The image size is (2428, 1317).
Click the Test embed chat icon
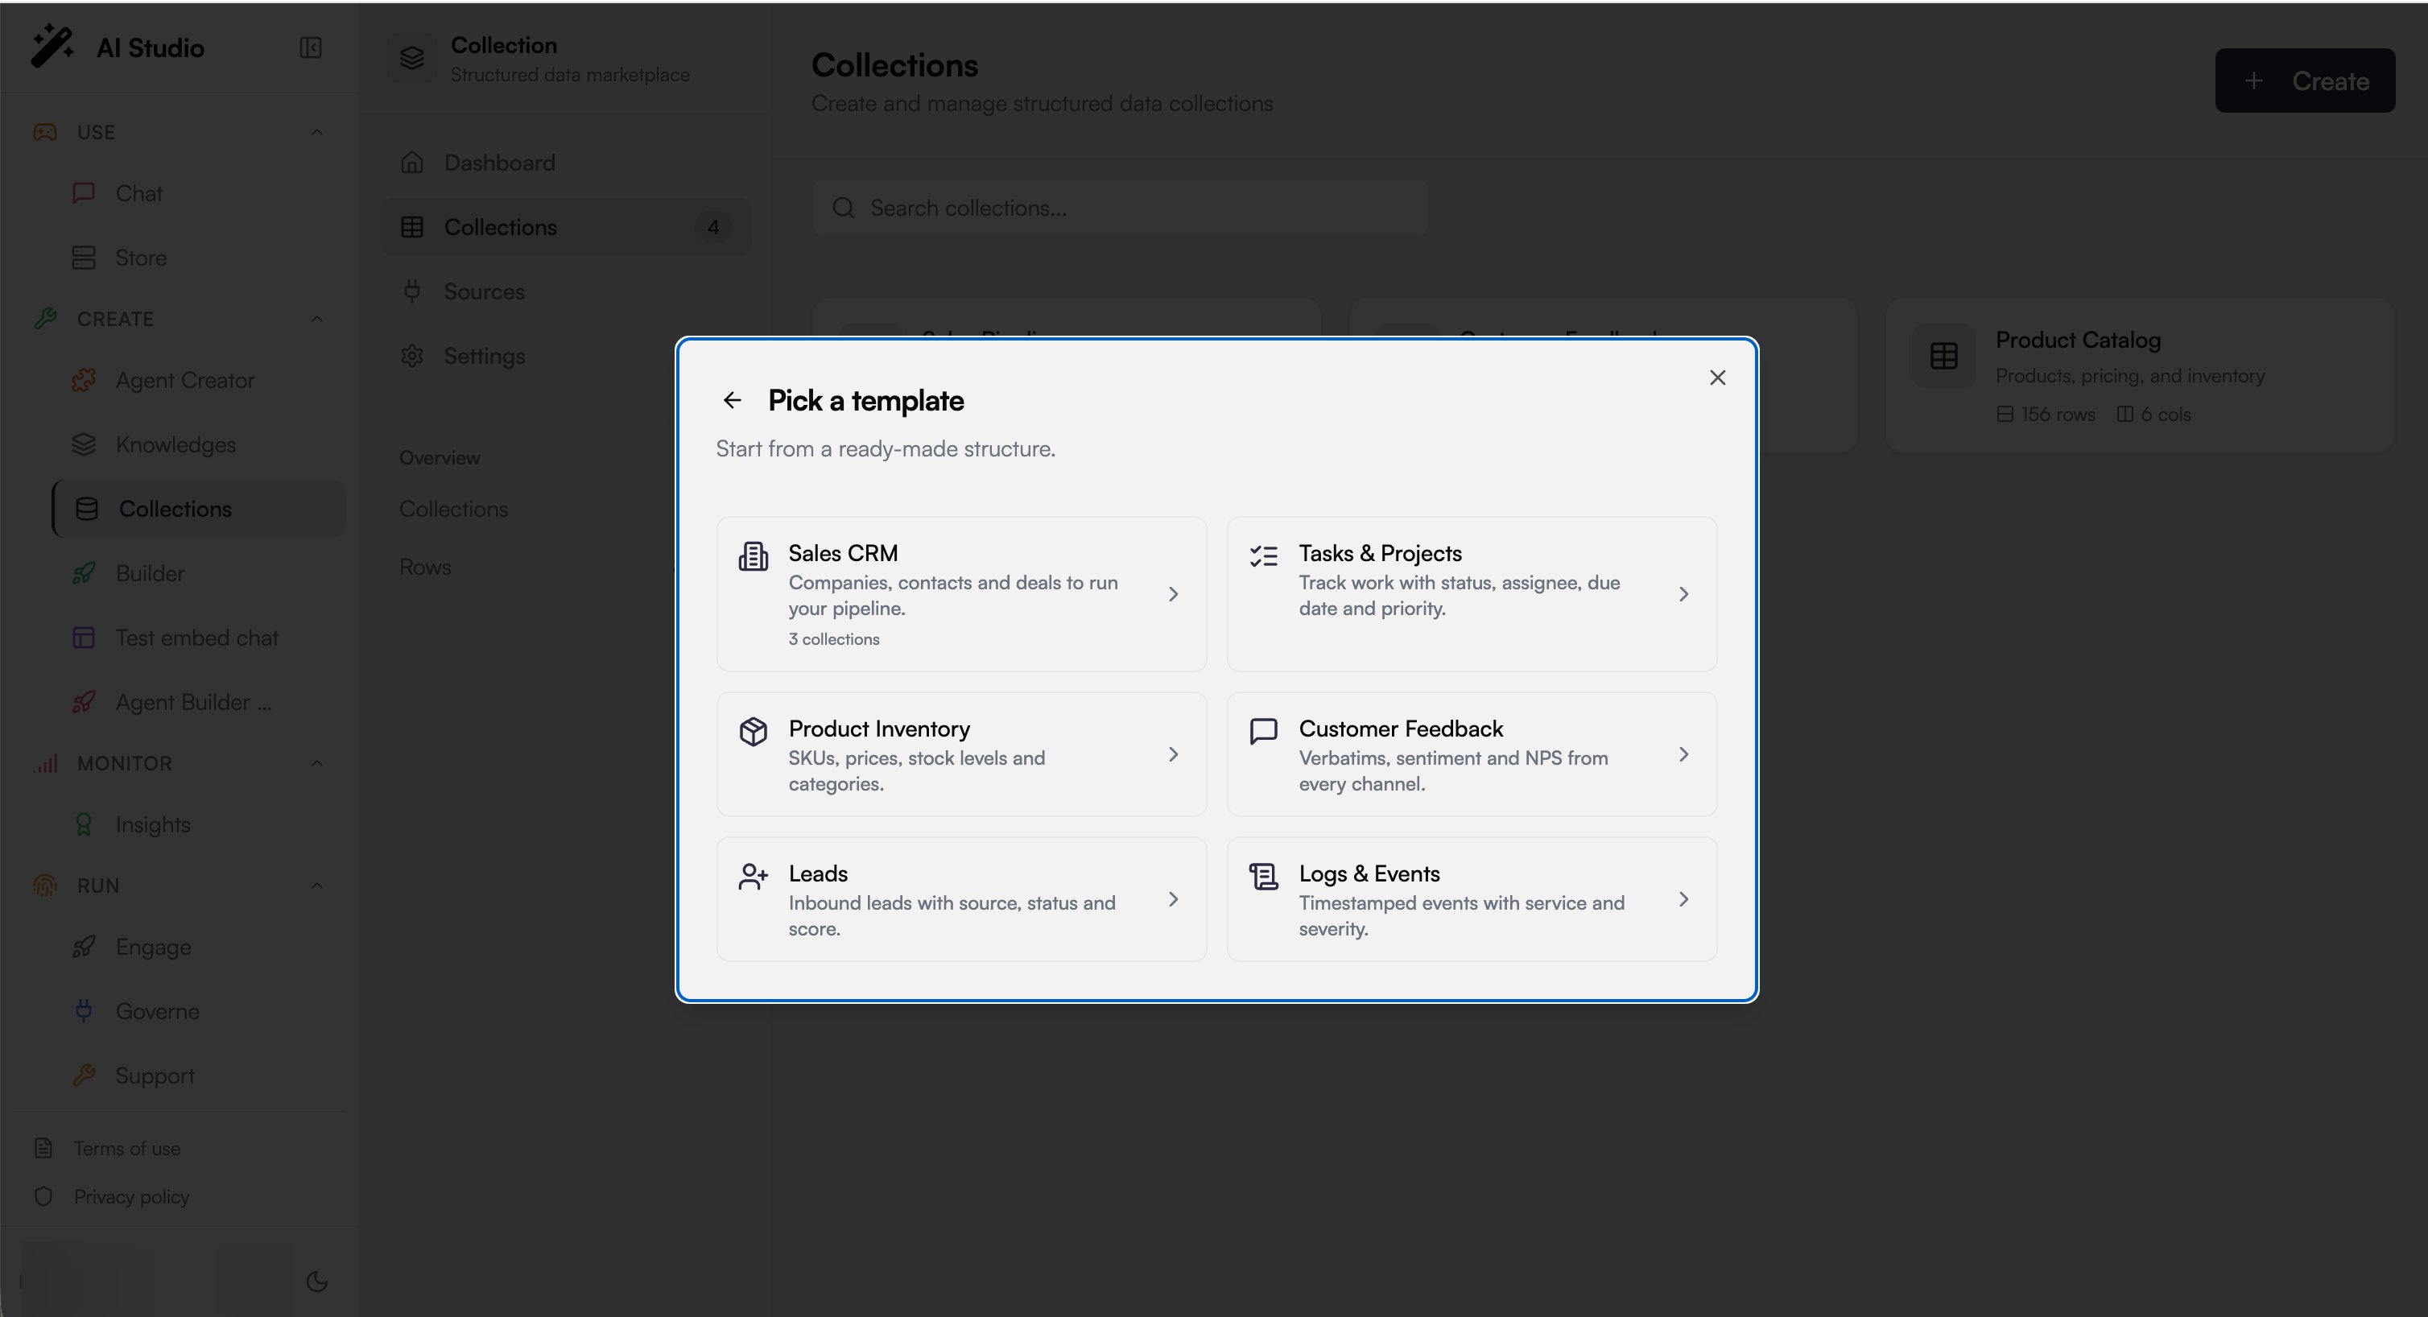pos(84,638)
